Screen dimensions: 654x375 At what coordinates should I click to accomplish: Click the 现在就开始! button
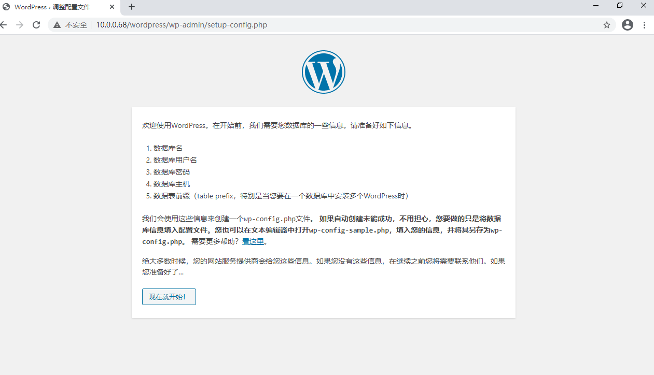[x=169, y=297]
